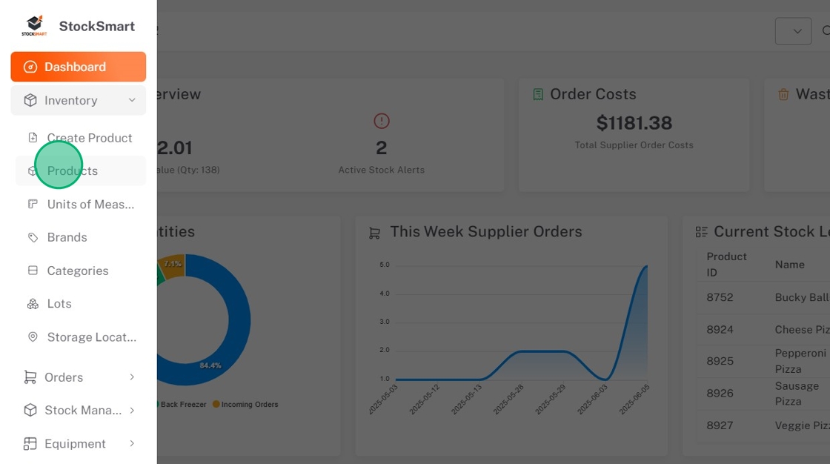Click the StockSmart brand name
830x464 pixels.
pyautogui.click(x=97, y=26)
